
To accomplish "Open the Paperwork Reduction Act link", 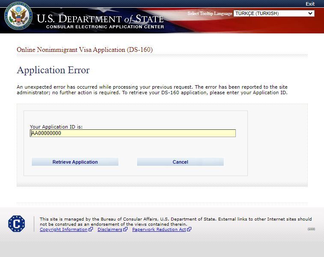I will [x=159, y=229].
